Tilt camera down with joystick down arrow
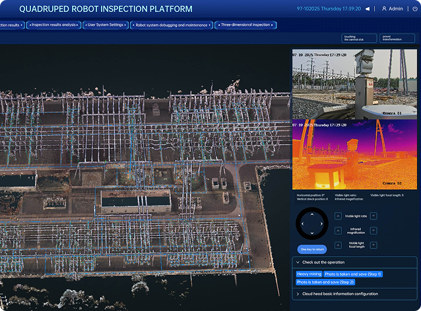421x311 pixels. point(312,233)
